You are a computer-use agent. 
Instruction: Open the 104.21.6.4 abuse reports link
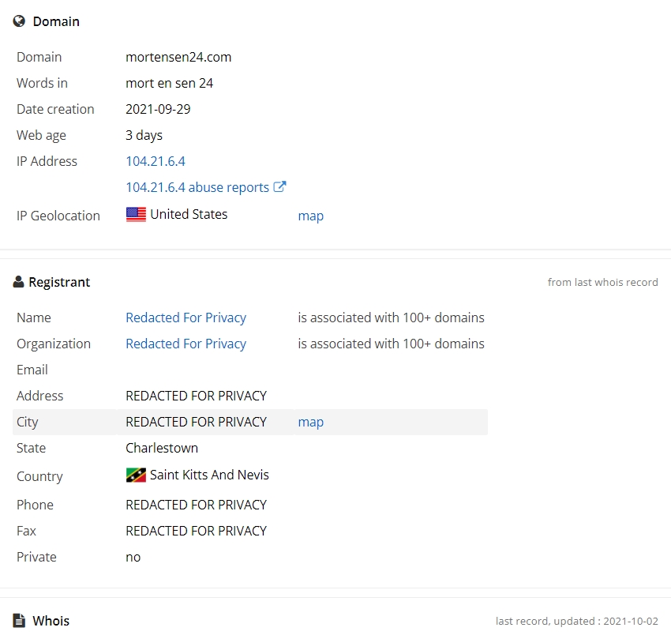click(x=197, y=187)
